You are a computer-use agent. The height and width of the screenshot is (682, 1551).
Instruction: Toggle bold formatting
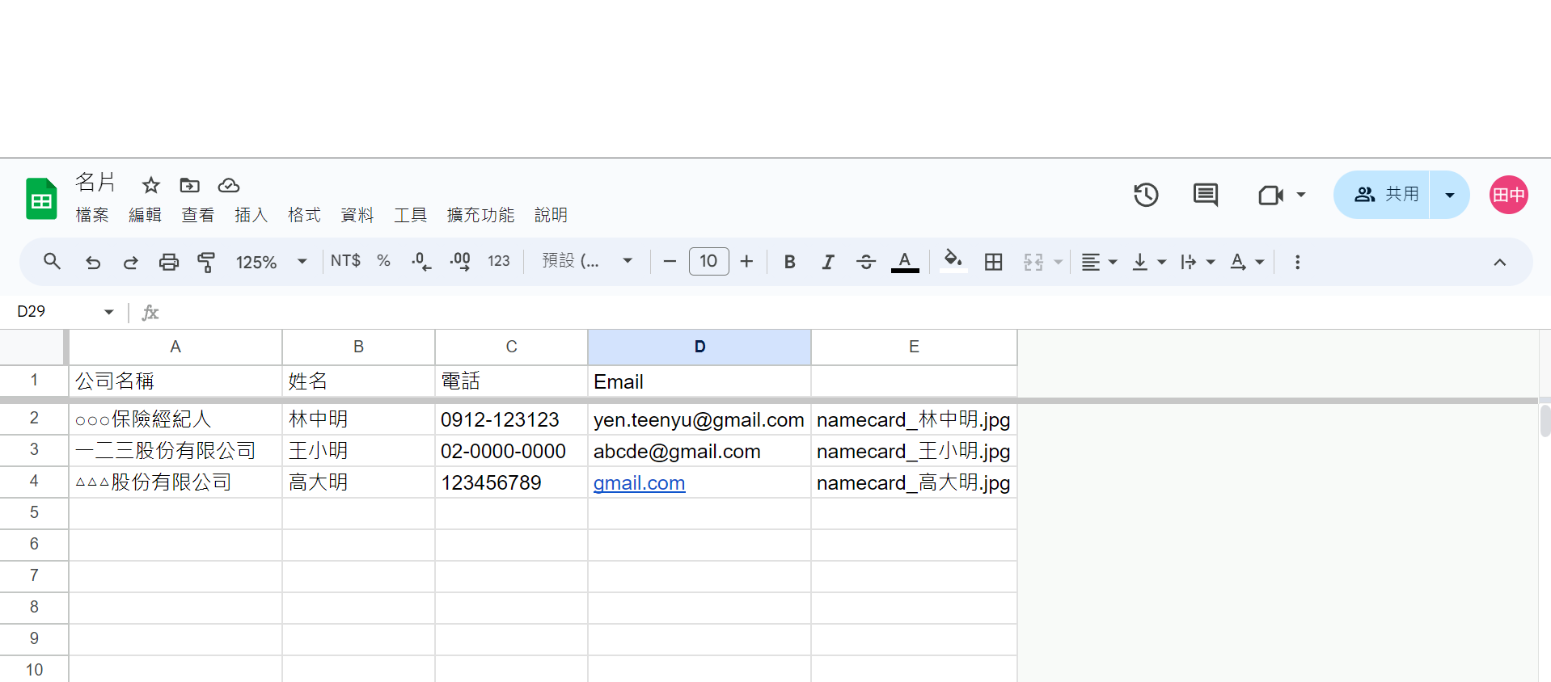[x=790, y=262]
